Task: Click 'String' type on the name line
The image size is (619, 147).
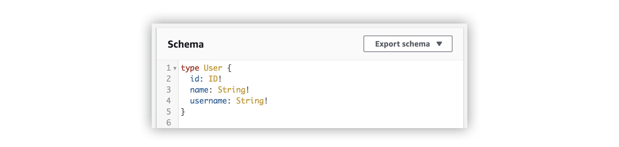Action: point(231,90)
